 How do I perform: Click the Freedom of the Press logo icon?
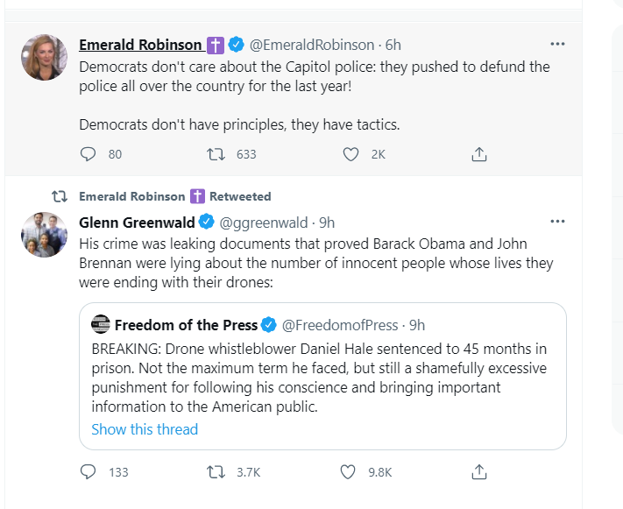pos(101,324)
